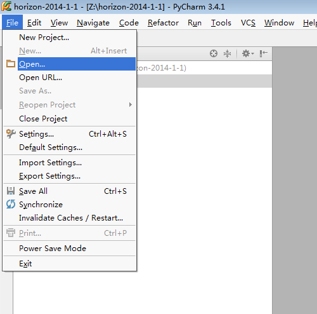Click project root row ending 'on-2014-1-1)'

[x=204, y=68]
